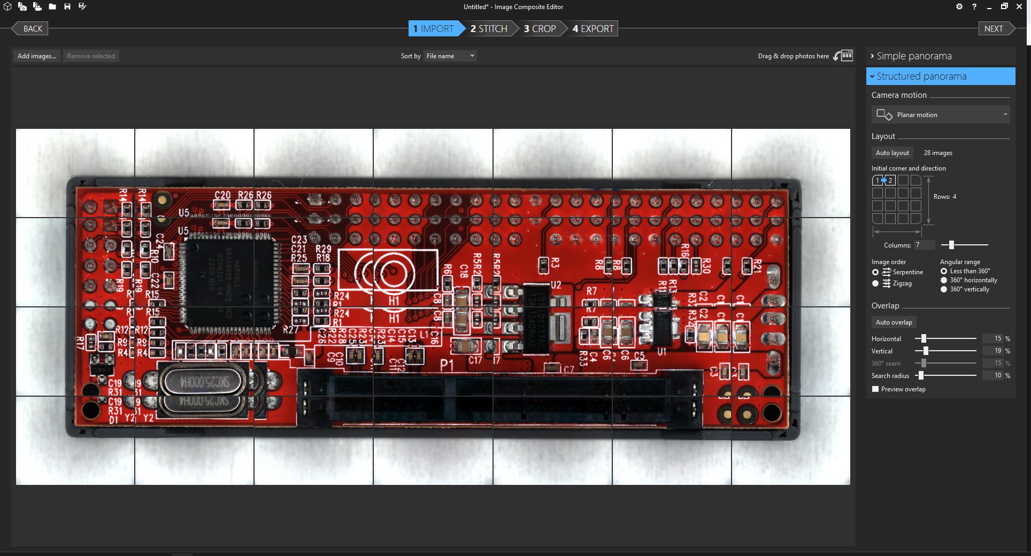Click the Columns number input field

[924, 245]
